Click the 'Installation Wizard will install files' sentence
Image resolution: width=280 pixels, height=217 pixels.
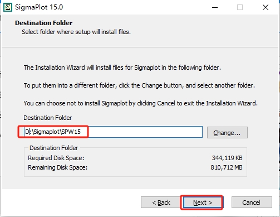click(122, 67)
